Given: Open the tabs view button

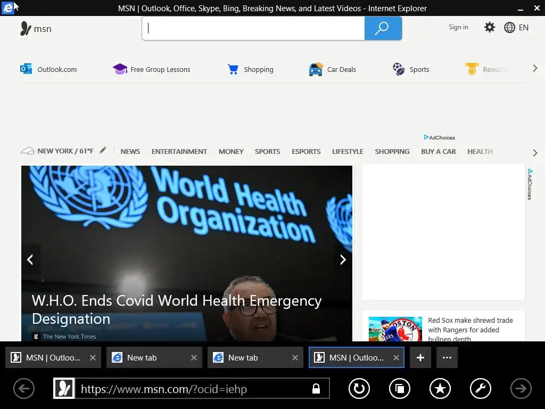Looking at the screenshot, I should [x=400, y=388].
